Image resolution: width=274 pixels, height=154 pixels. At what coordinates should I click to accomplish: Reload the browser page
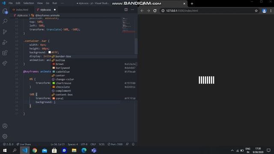[x=155, y=11]
